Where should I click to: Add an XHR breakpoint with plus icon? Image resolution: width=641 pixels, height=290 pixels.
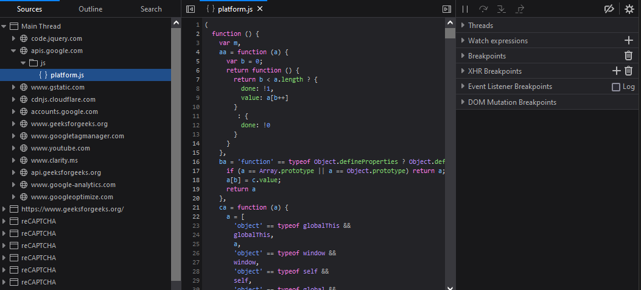tap(616, 71)
